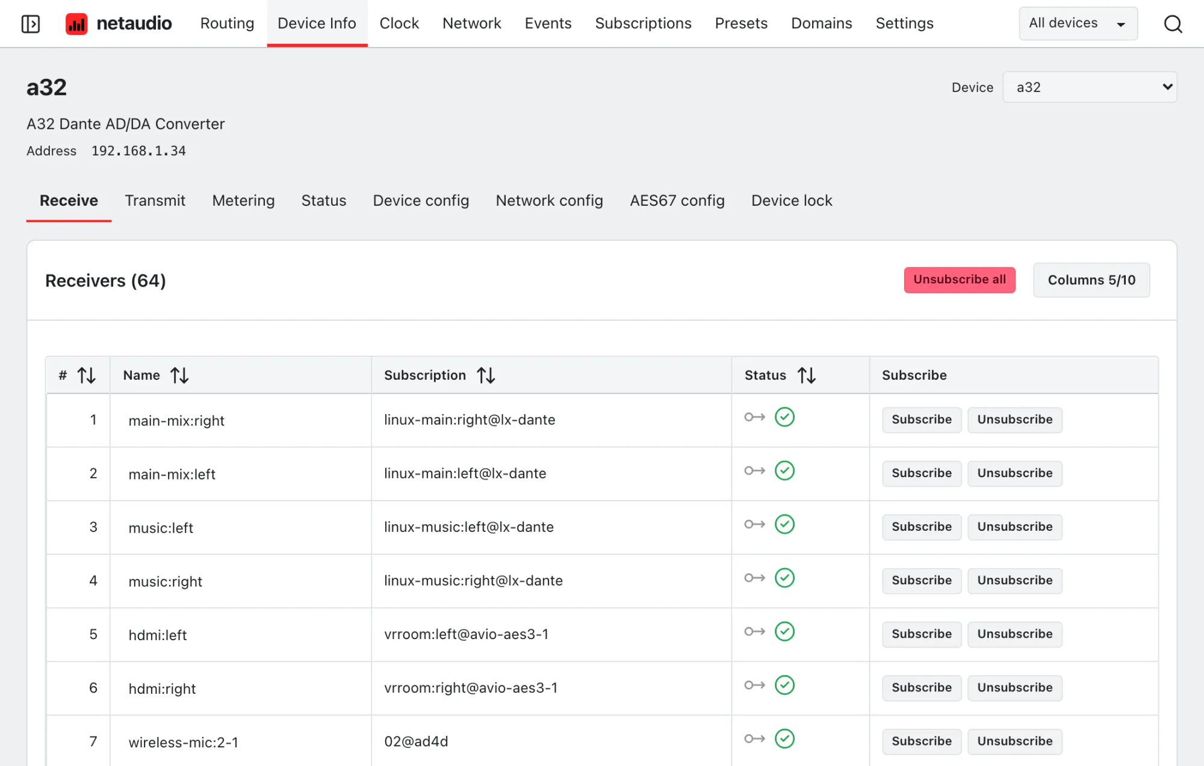Sort by Status column arrows
The image size is (1204, 766).
(807, 375)
